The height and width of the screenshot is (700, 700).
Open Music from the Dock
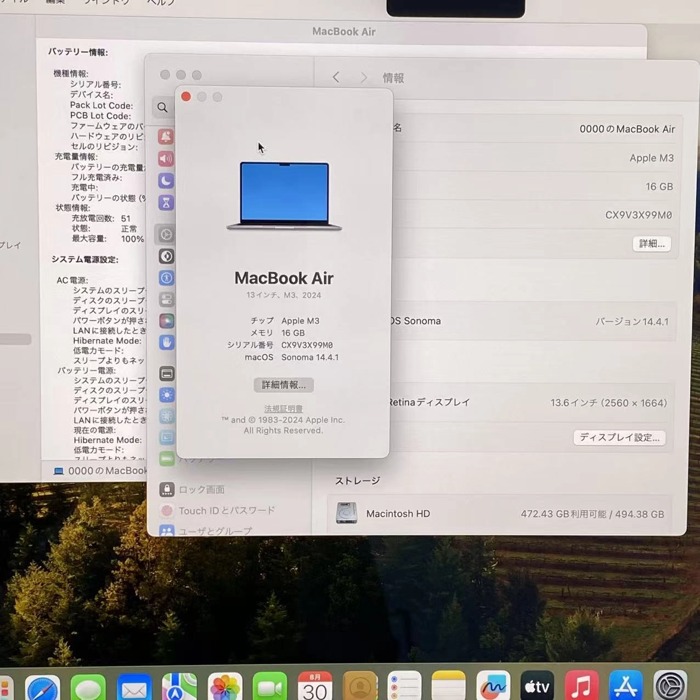(582, 686)
